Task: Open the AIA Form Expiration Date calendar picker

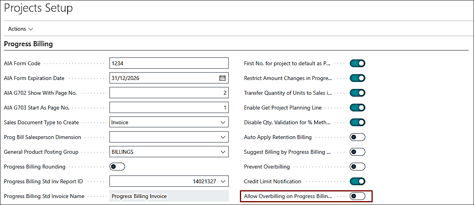Action: [222, 78]
